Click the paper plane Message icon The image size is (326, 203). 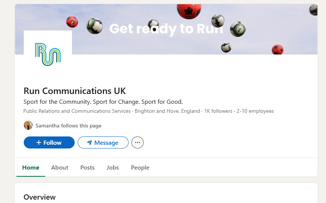coord(89,143)
